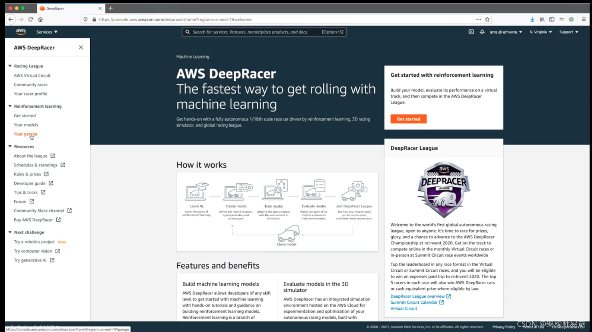Open the Support dropdown
The image size is (592, 332).
tap(569, 32)
